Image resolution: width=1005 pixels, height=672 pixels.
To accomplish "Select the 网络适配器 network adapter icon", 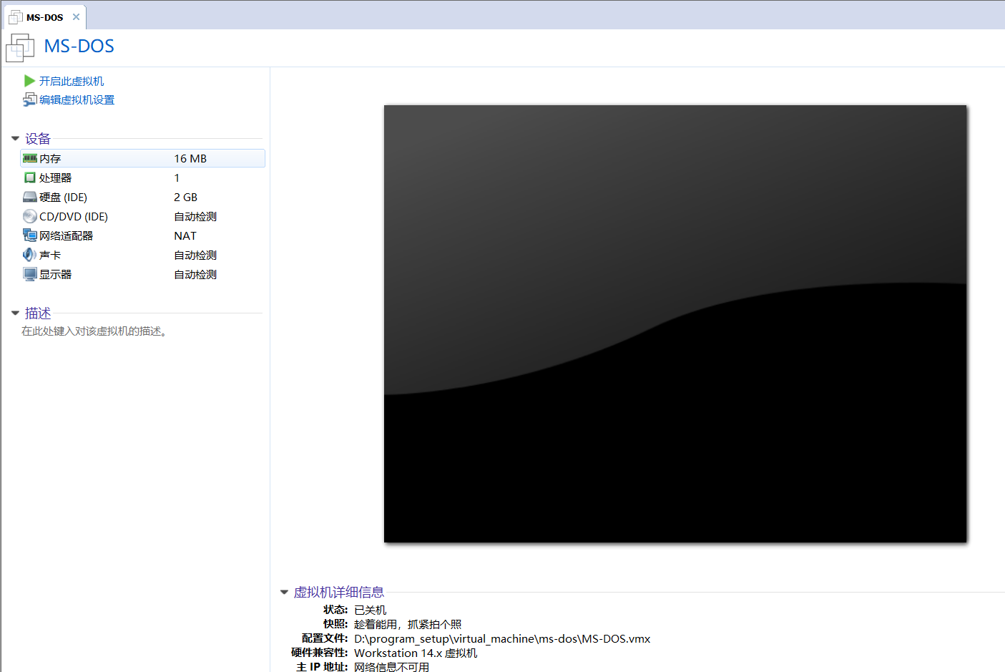I will point(30,235).
